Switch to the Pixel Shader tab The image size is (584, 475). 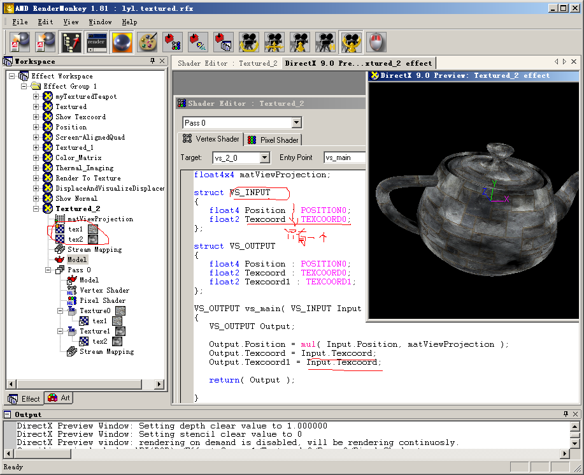273,140
